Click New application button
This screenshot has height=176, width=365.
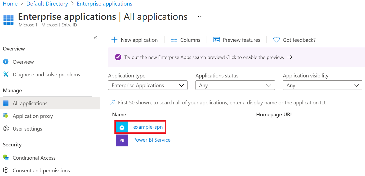coord(134,40)
